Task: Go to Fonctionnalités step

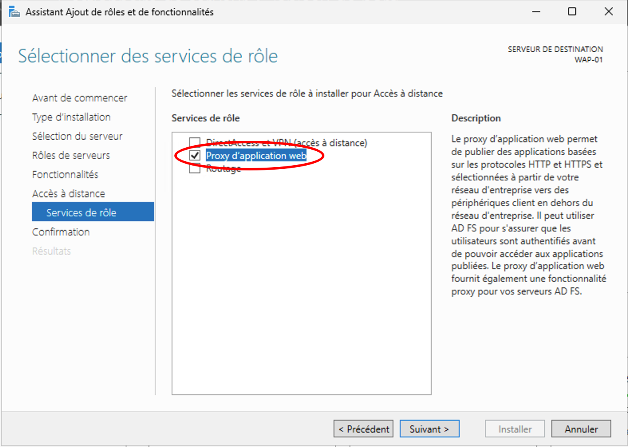Action: coord(65,174)
